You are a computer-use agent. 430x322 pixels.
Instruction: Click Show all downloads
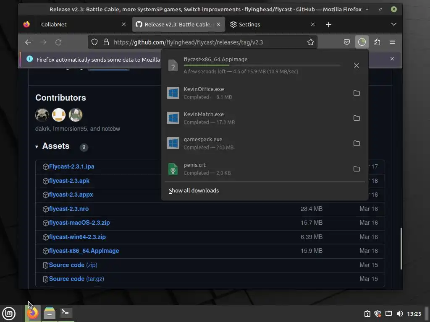(194, 191)
